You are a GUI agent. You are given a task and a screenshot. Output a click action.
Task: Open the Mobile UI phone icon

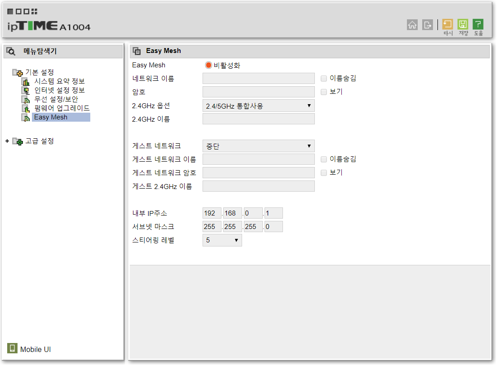(12, 348)
